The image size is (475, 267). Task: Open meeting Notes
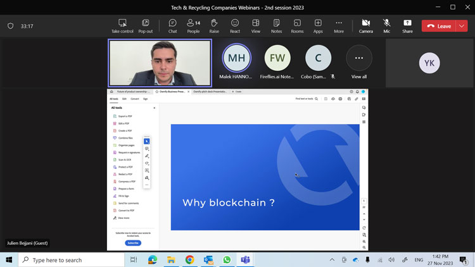pyautogui.click(x=276, y=26)
